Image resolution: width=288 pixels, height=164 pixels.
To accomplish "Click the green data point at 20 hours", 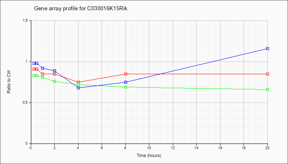I will [267, 89].
